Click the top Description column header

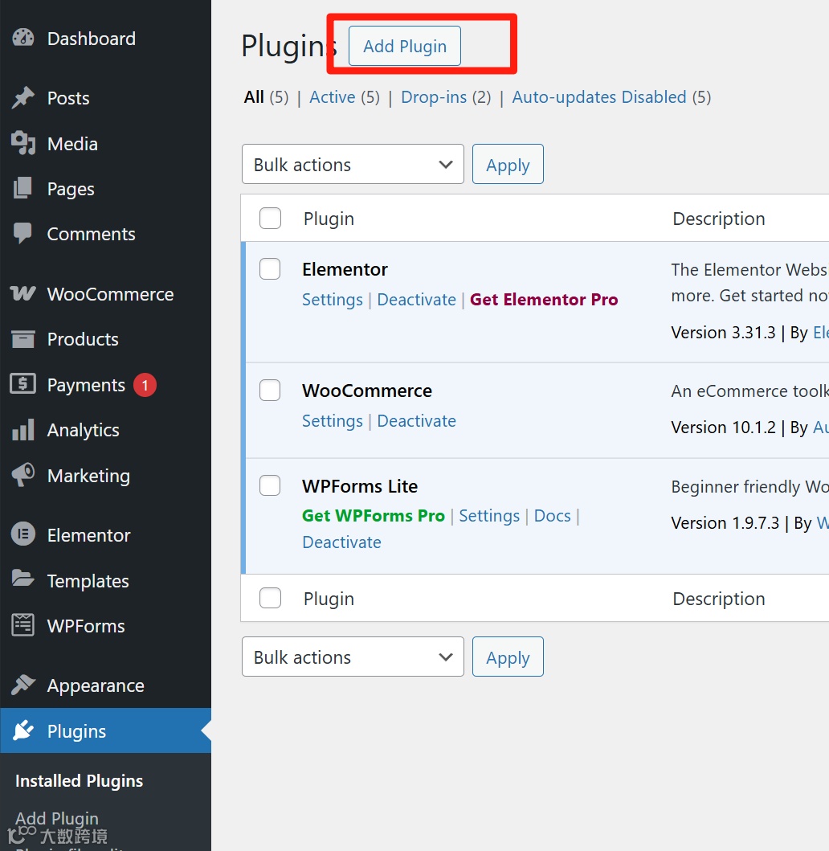click(x=719, y=219)
